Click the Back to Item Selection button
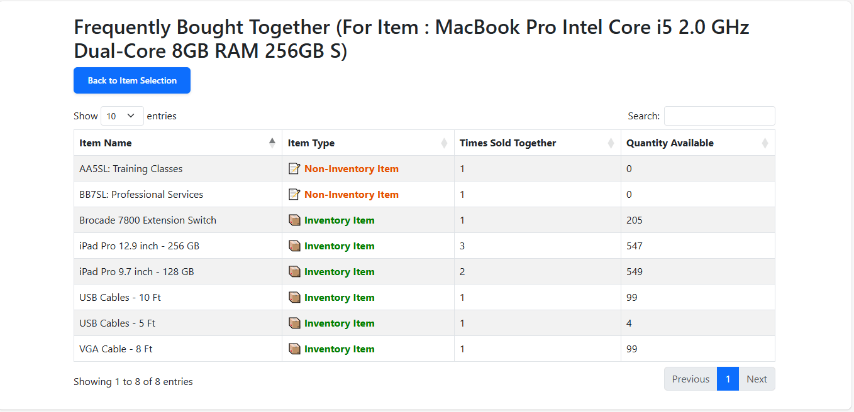The width and height of the screenshot is (854, 412). point(131,80)
